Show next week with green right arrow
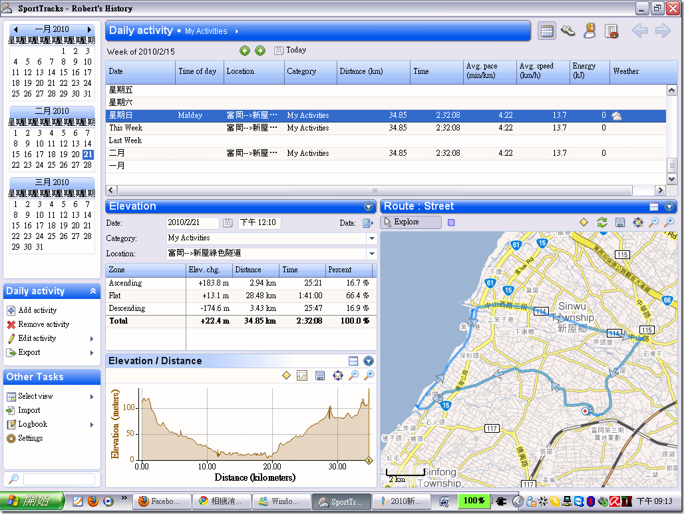 (x=260, y=51)
